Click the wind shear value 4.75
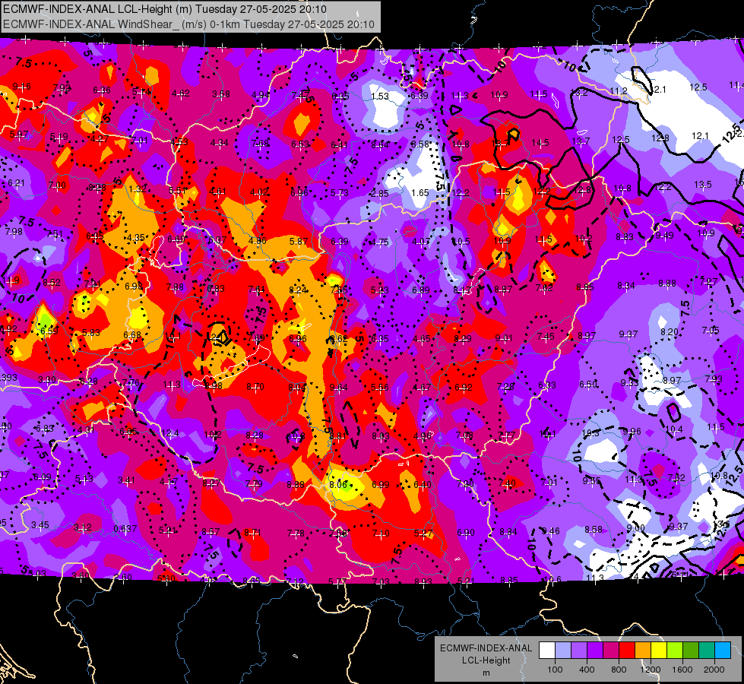The width and height of the screenshot is (744, 684). tap(379, 242)
